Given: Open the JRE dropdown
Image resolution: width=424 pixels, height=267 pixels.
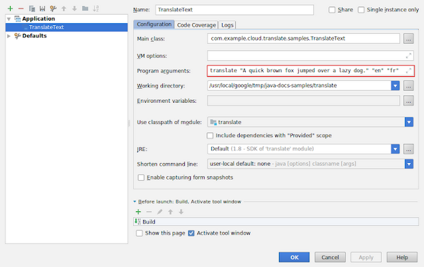Looking at the screenshot, I should click(395, 149).
